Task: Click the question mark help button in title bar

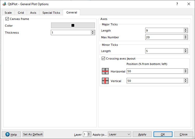Action: [177, 4]
